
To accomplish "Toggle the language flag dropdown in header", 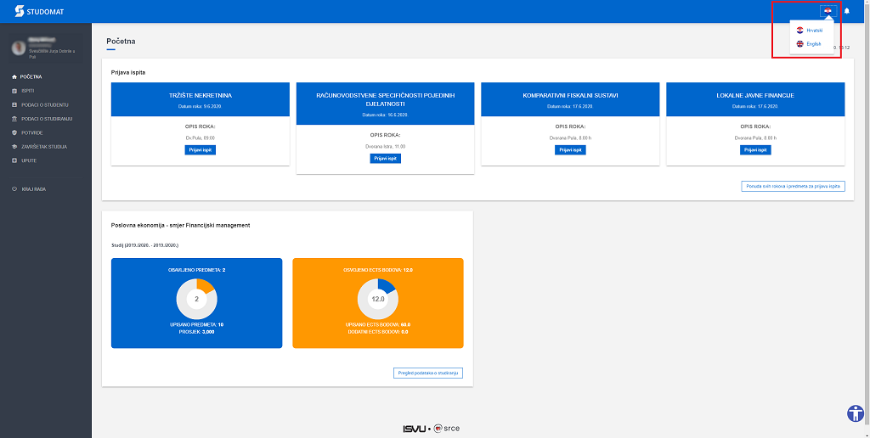I will point(828,11).
